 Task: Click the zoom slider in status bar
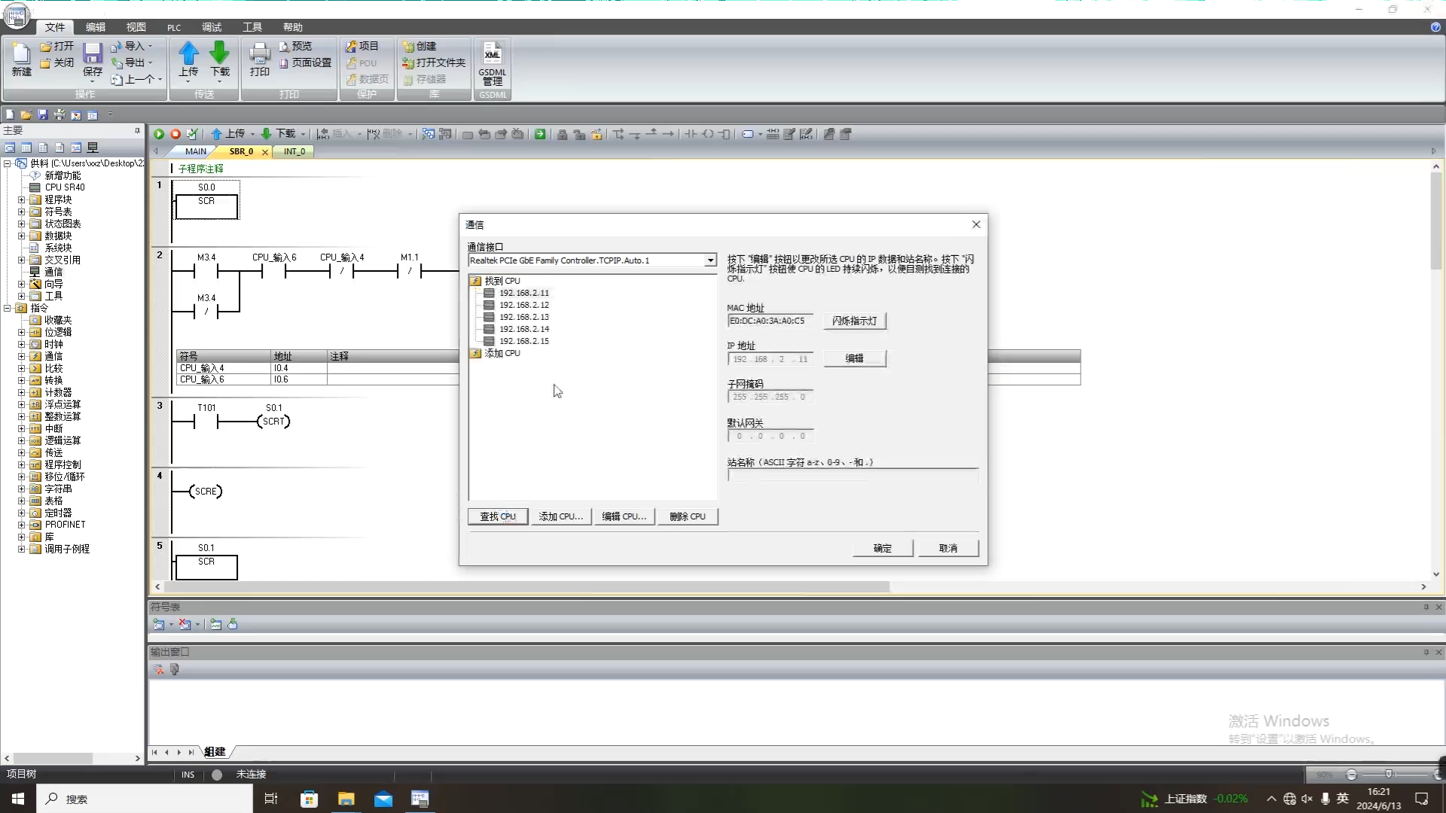pyautogui.click(x=1389, y=774)
